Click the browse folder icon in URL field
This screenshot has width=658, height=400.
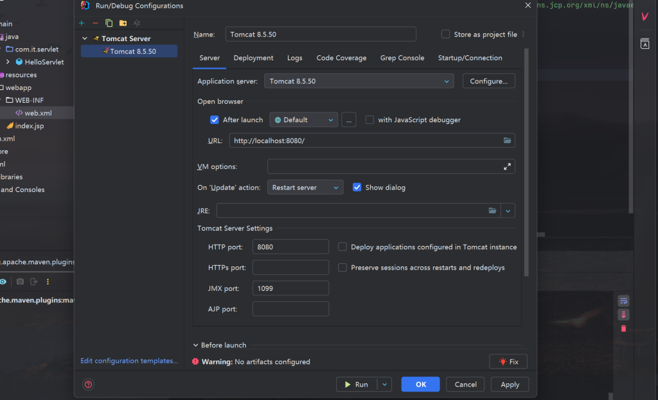tap(507, 141)
